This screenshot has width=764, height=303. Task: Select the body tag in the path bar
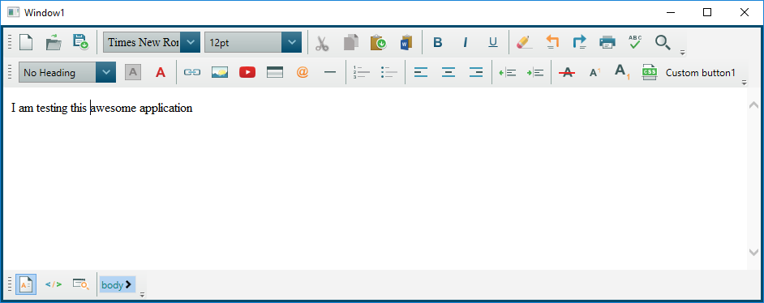pyautogui.click(x=118, y=285)
